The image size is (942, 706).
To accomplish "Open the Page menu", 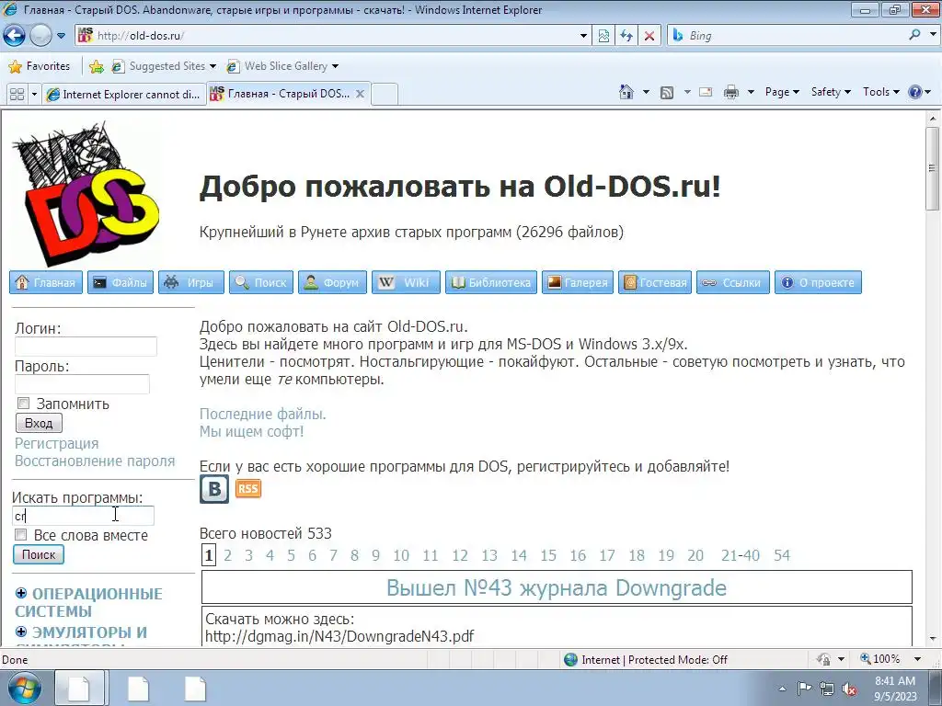I will (x=782, y=92).
